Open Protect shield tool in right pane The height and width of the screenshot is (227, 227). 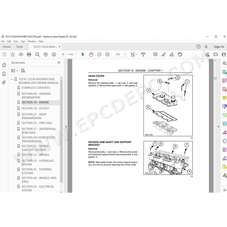click(x=224, y=141)
